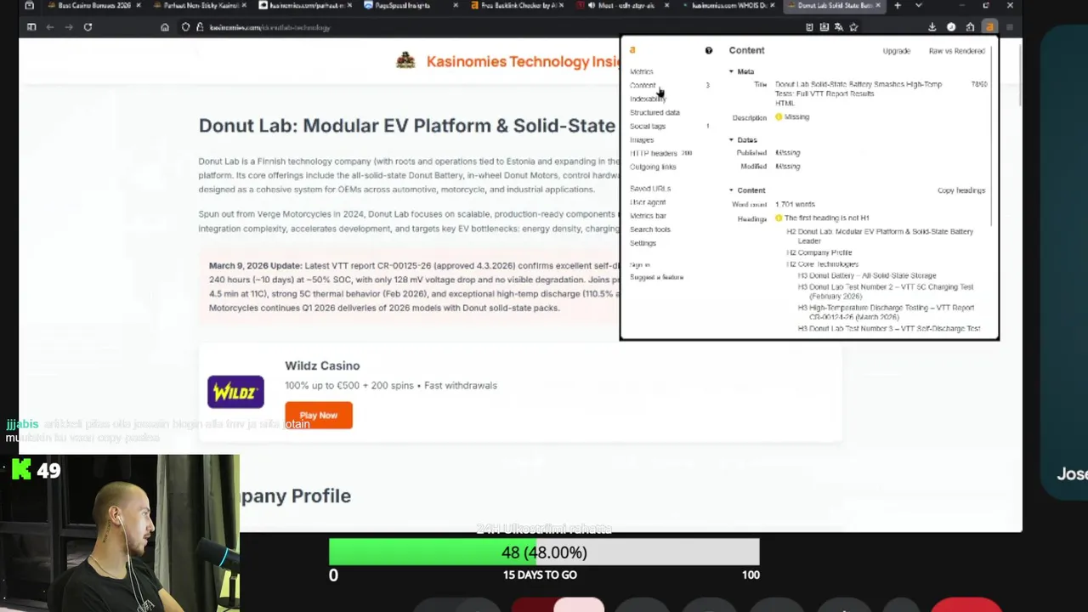Viewport: 1088px width, 612px height.
Task: Collapse the Meta section arrow
Action: (x=732, y=71)
